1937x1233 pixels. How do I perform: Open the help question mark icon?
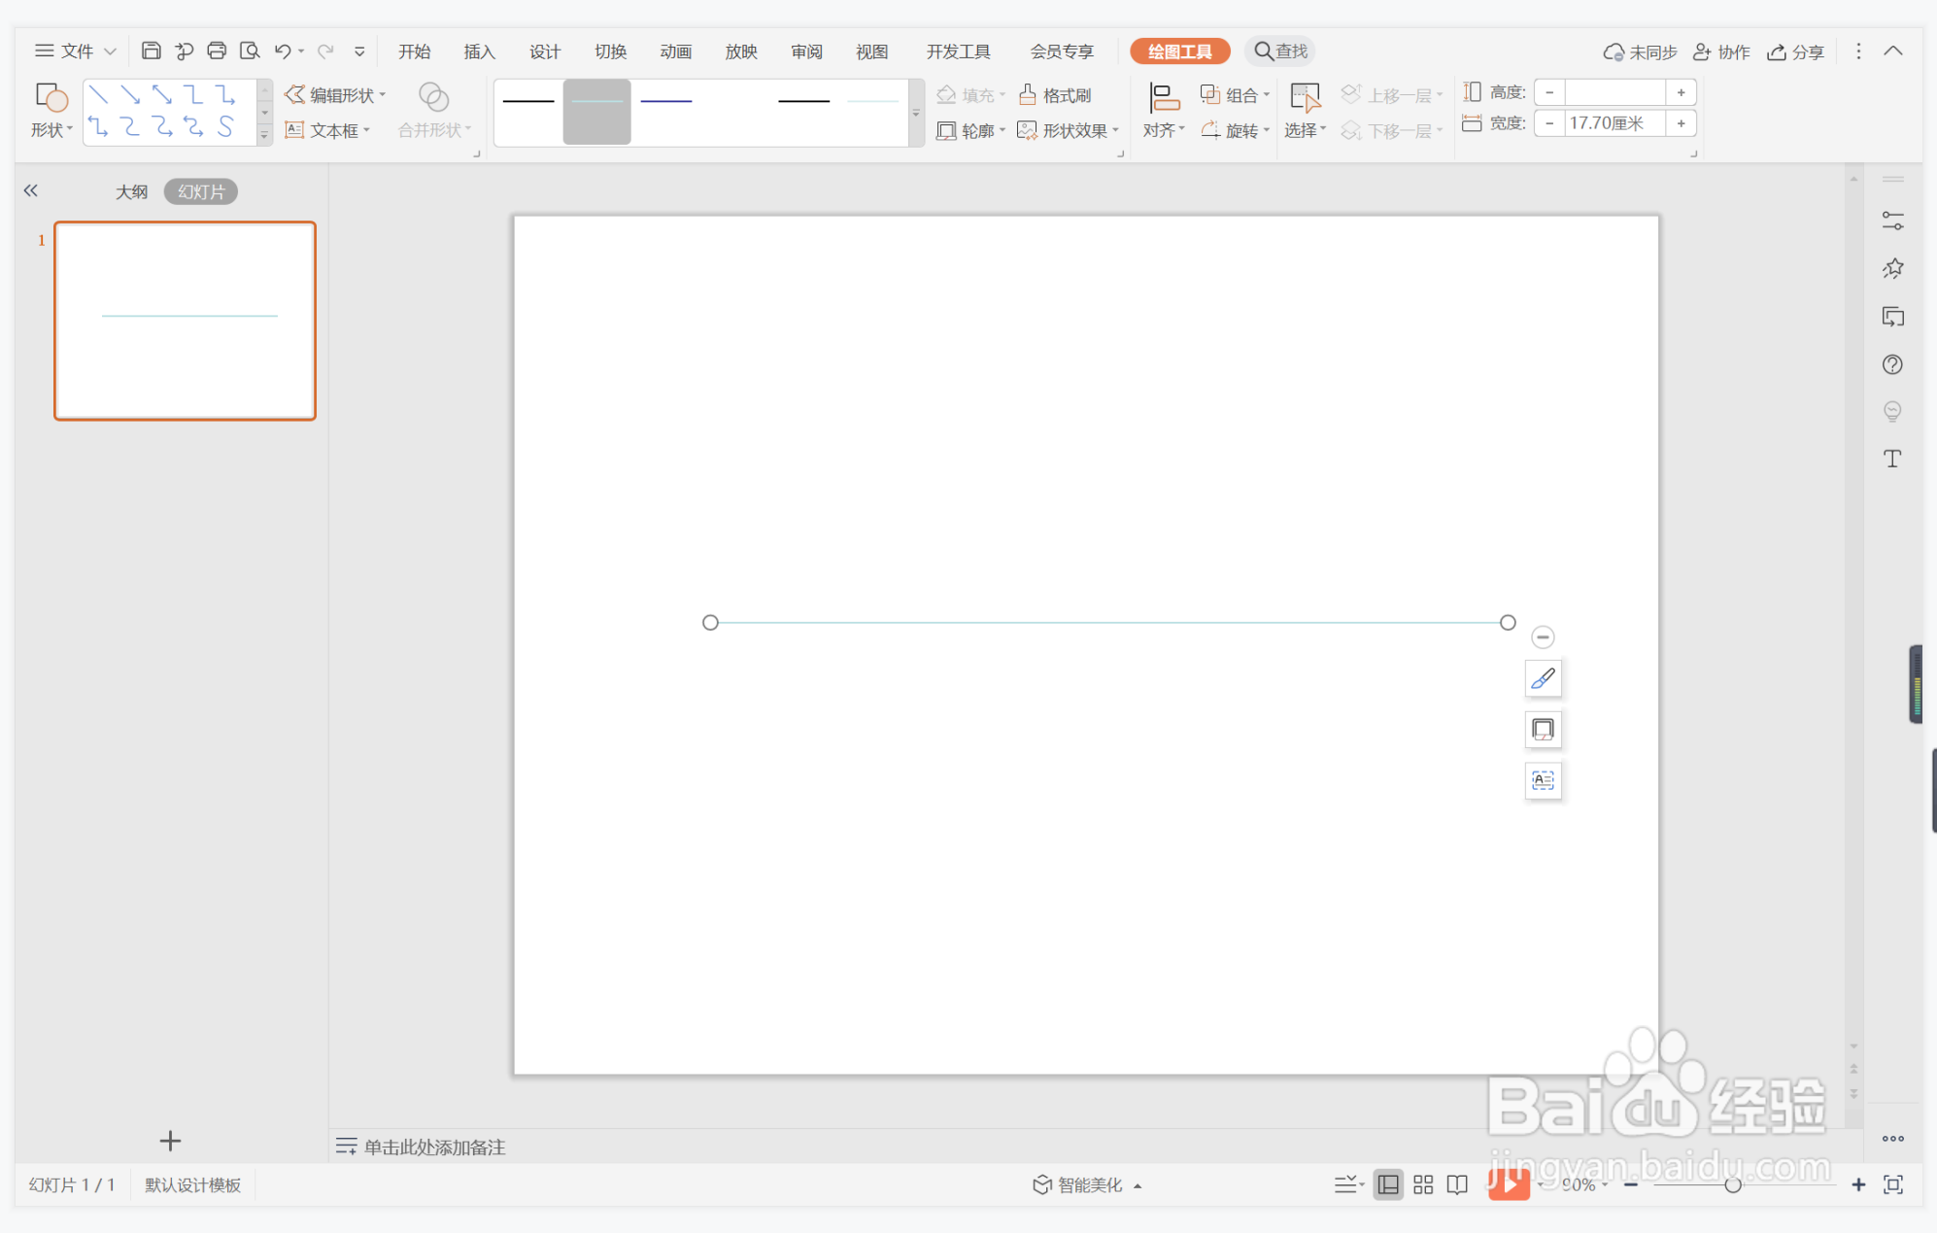(1892, 364)
